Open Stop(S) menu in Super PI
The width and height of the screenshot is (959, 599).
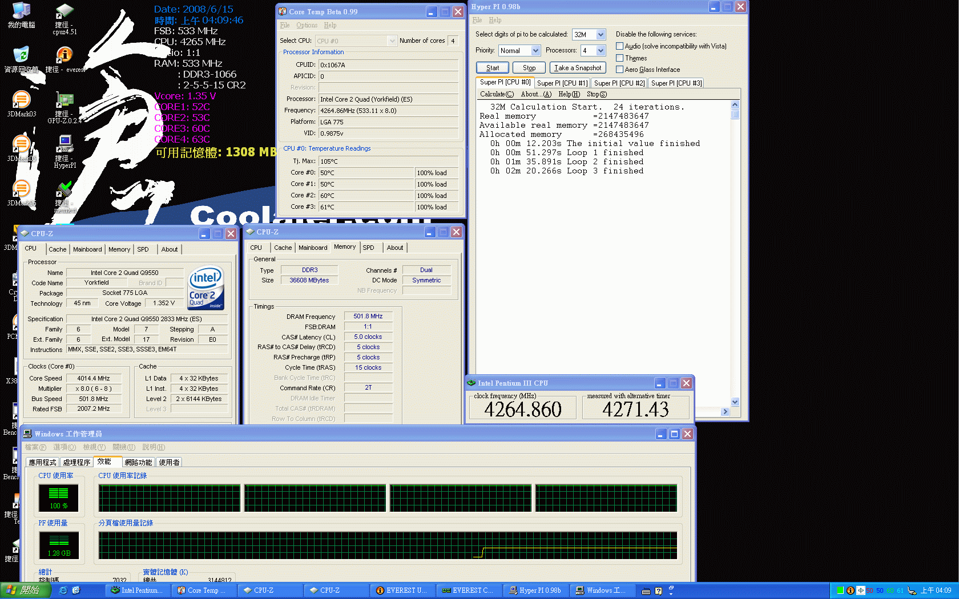point(597,95)
